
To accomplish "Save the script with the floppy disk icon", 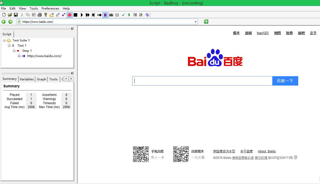I will (16, 15).
